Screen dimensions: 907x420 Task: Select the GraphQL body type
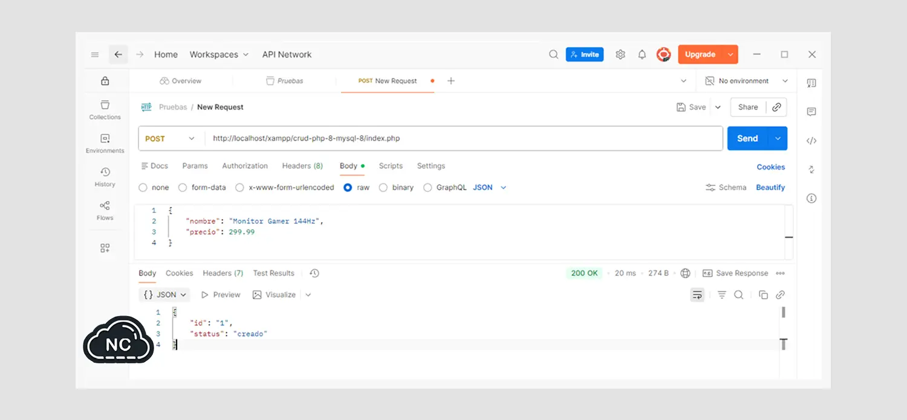coord(427,188)
